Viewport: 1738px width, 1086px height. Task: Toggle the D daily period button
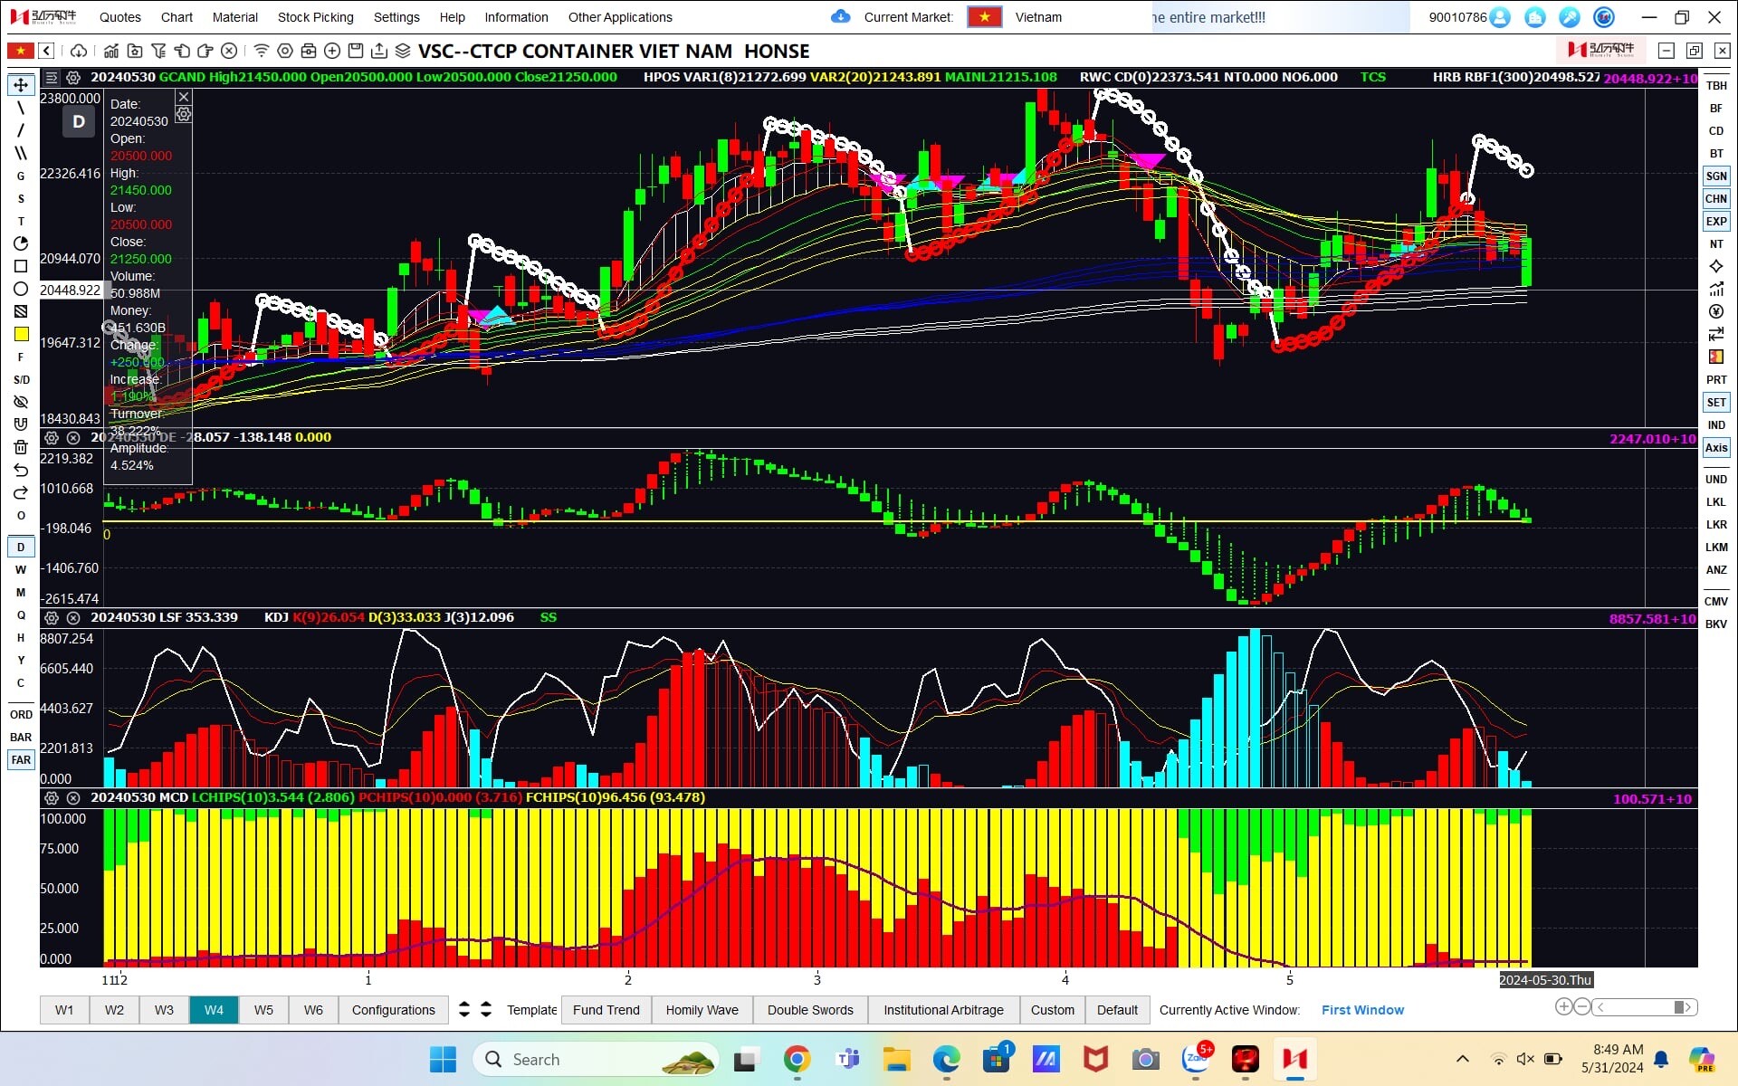[x=21, y=547]
